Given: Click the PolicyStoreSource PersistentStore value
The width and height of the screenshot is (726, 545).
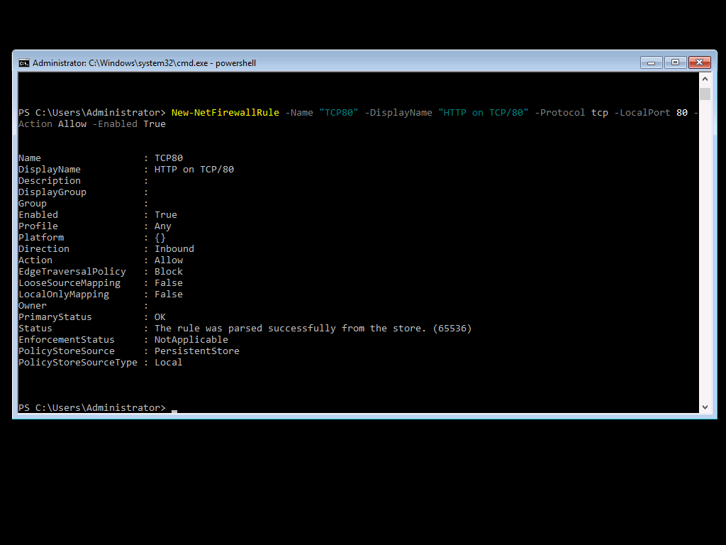Looking at the screenshot, I should pos(196,351).
